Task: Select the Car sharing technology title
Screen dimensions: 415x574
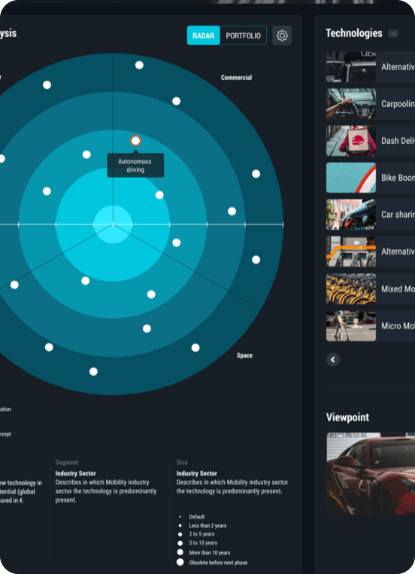Action: [x=398, y=215]
